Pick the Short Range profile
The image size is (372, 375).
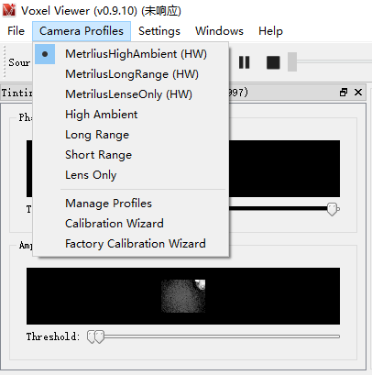[131, 155]
